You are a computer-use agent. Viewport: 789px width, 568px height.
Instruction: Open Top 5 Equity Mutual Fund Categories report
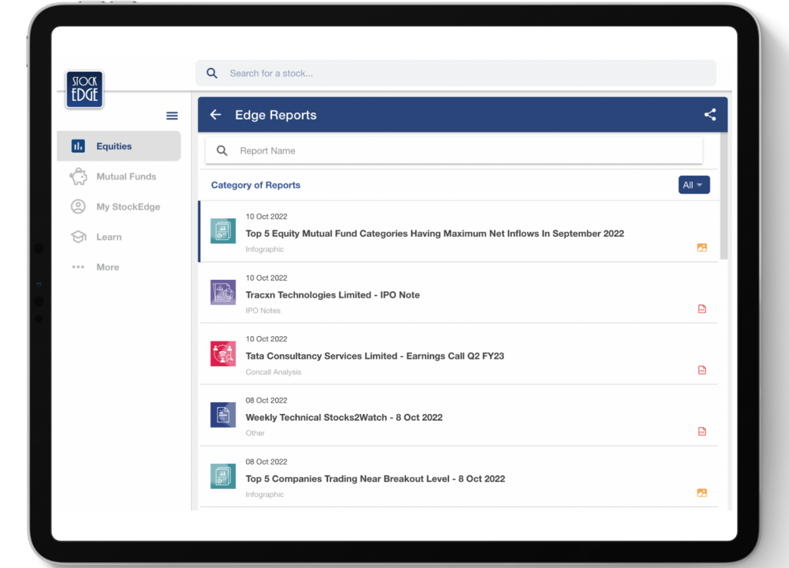tap(459, 231)
